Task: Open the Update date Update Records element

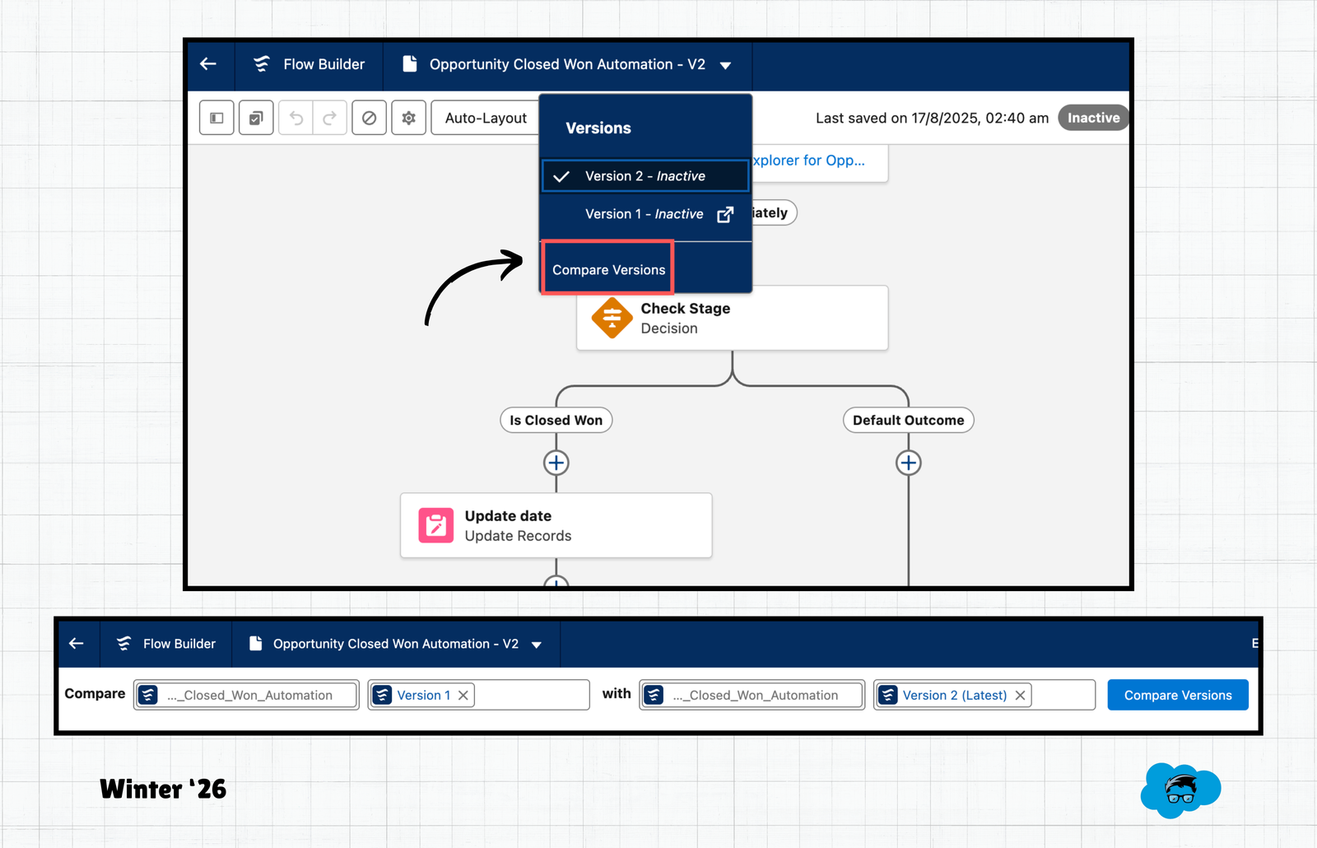Action: 556,525
